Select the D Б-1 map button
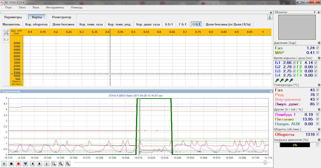 coord(196,24)
